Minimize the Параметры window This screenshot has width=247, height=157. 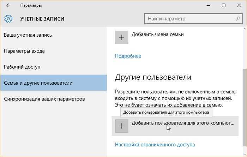tap(208, 5)
